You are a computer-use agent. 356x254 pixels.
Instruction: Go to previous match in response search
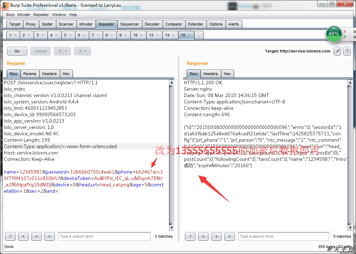pyautogui.click(x=203, y=236)
